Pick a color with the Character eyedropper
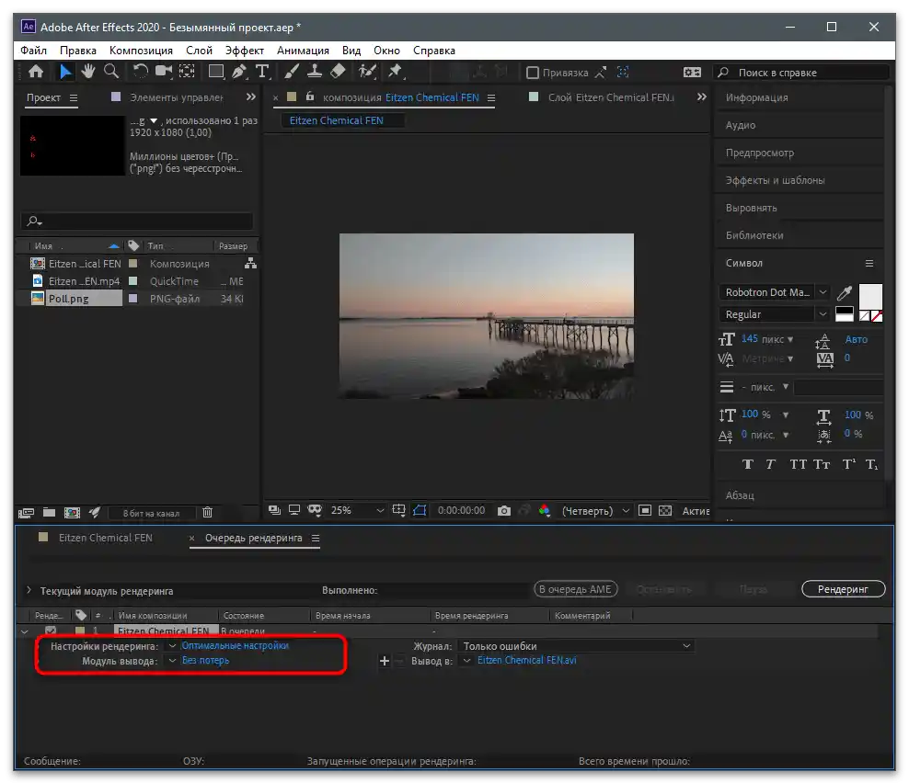This screenshot has height=784, width=909. [844, 293]
